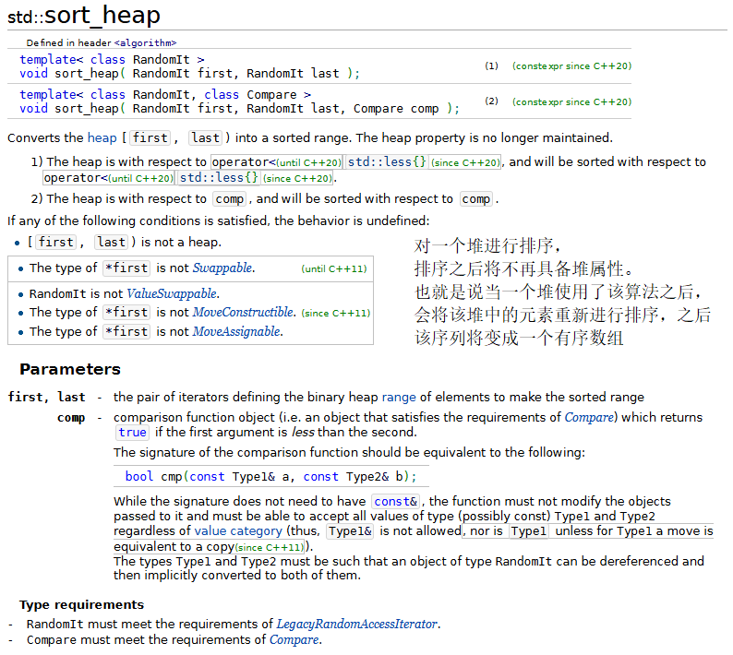Open the LegacyRandomAccessIterator link
This screenshot has width=733, height=655.
pyautogui.click(x=357, y=625)
